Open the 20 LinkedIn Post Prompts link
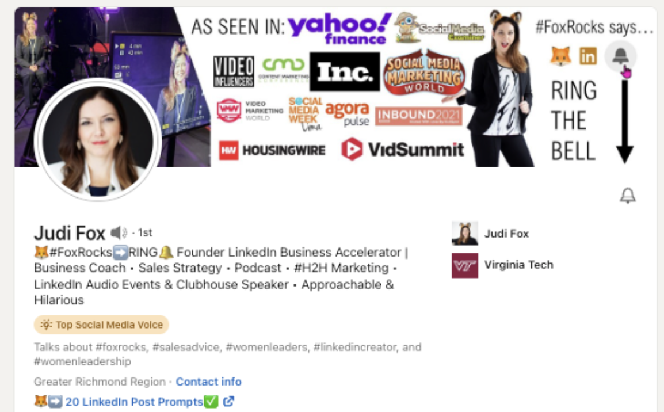Screen dimensions: 664x412 pyautogui.click(x=134, y=402)
